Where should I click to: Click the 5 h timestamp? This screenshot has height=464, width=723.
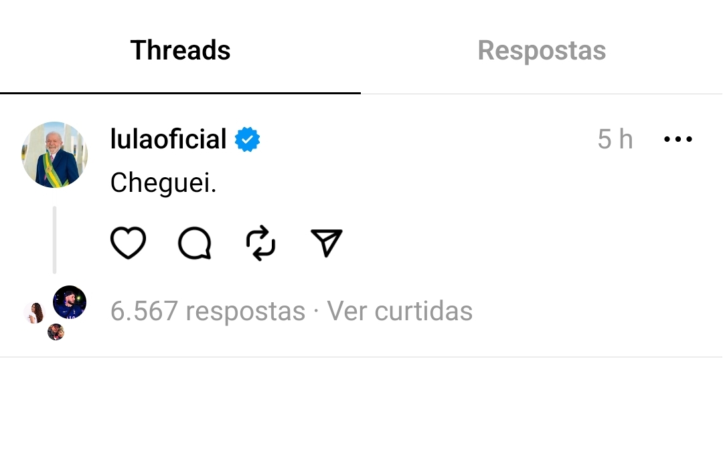coord(615,139)
